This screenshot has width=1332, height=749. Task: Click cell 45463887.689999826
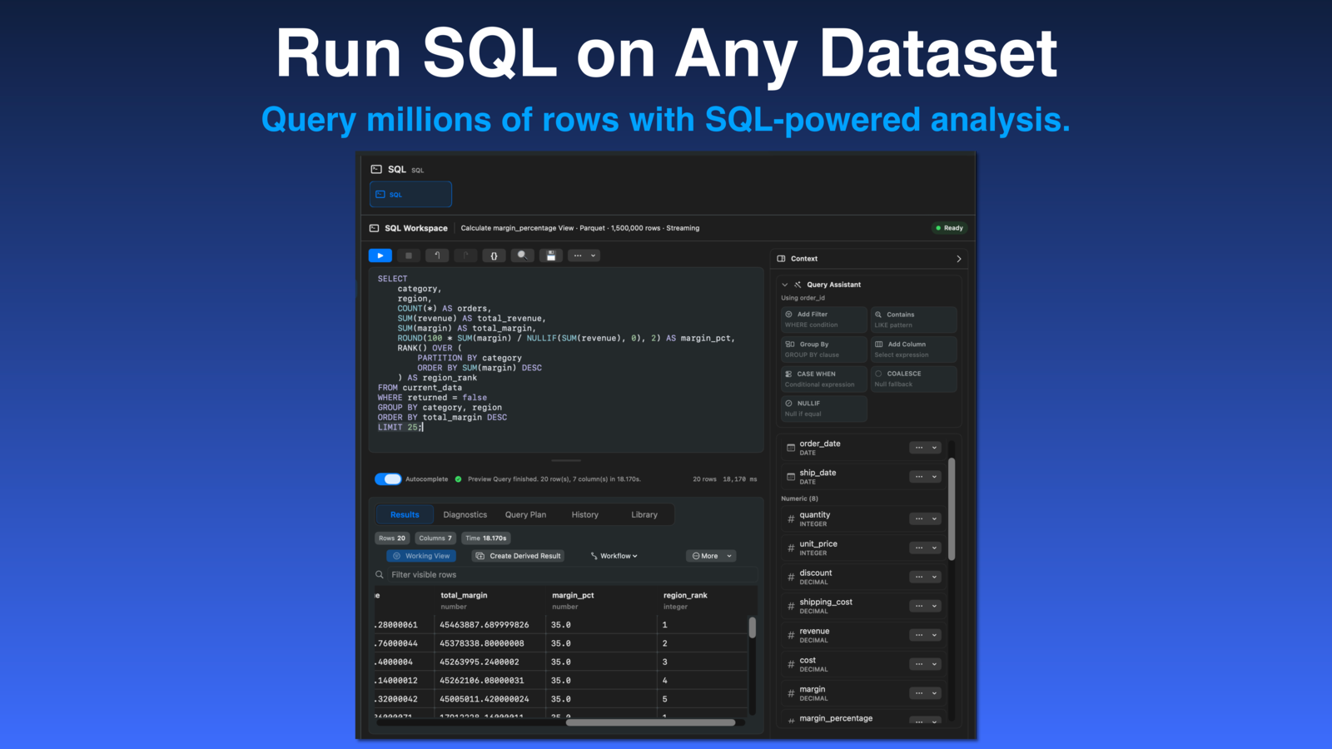pos(485,625)
